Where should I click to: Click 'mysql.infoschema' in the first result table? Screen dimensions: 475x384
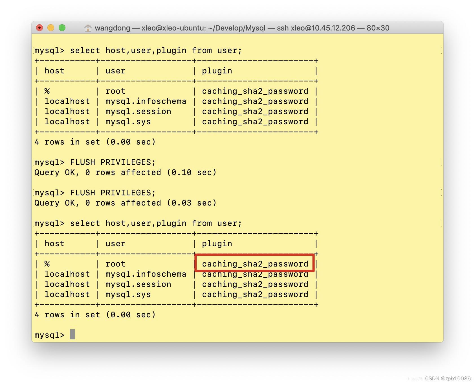coord(146,101)
